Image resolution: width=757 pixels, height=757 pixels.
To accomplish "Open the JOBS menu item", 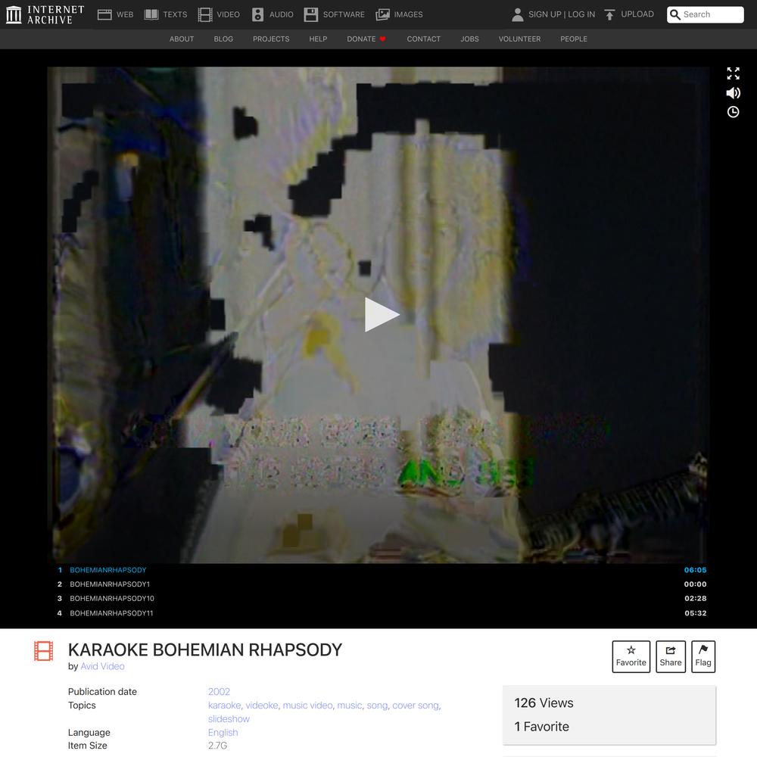I will click(x=470, y=39).
